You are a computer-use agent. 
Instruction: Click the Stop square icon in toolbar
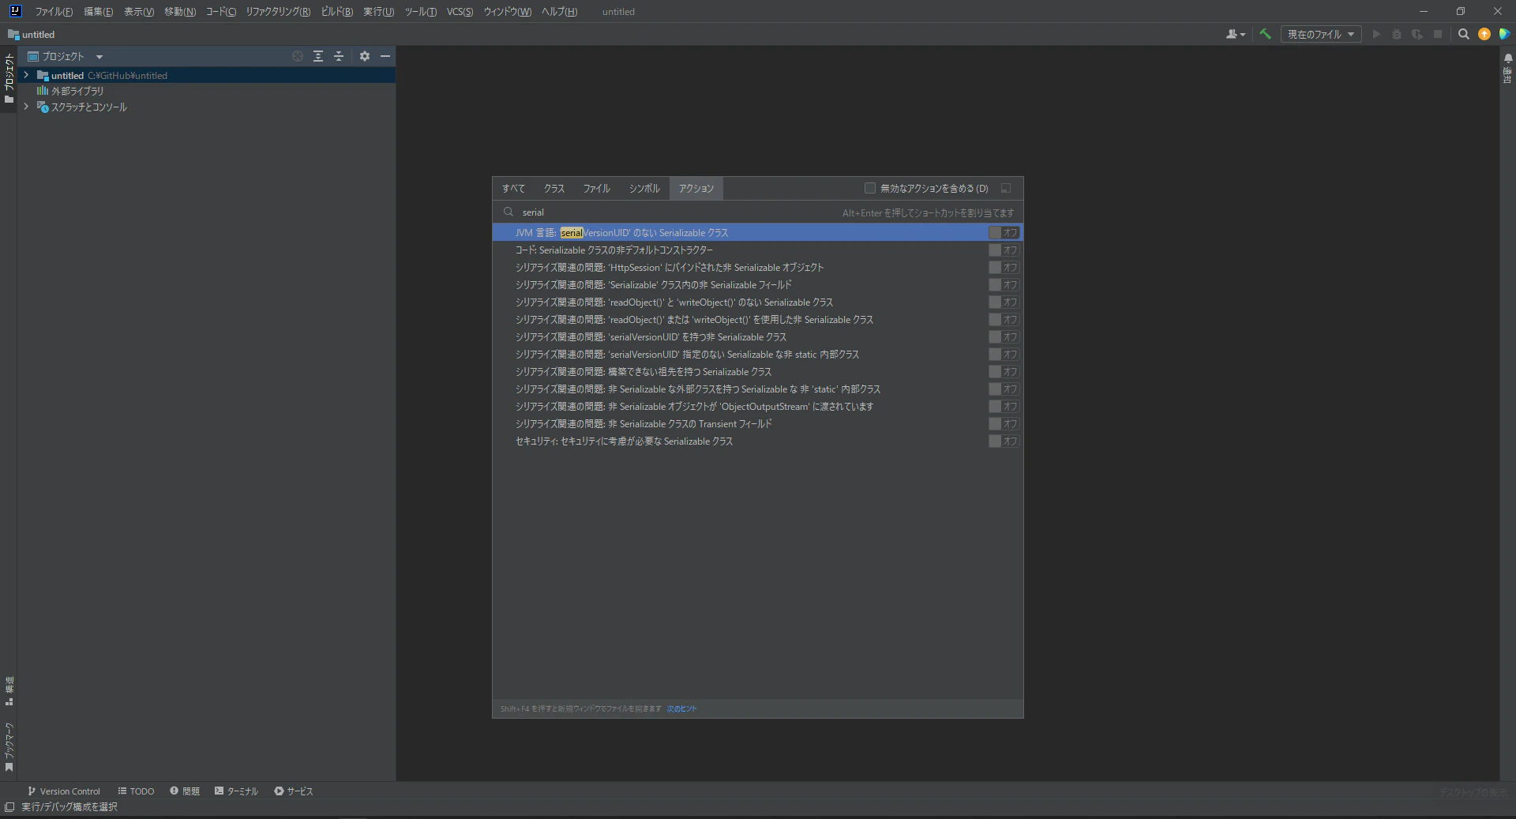point(1438,35)
